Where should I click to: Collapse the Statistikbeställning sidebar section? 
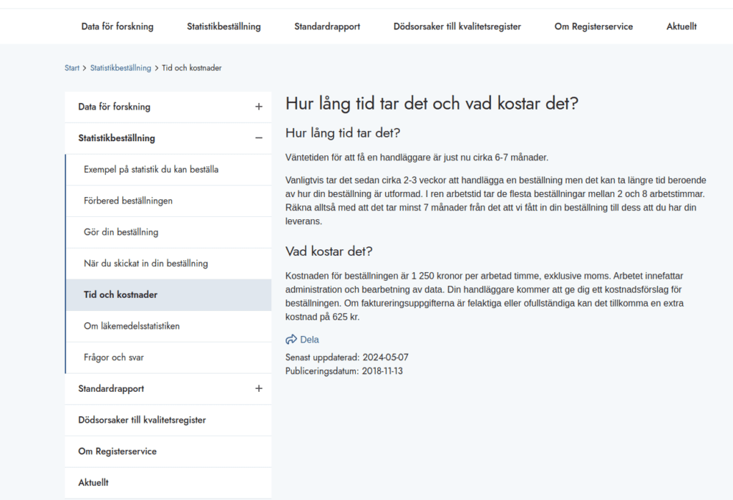tap(258, 138)
